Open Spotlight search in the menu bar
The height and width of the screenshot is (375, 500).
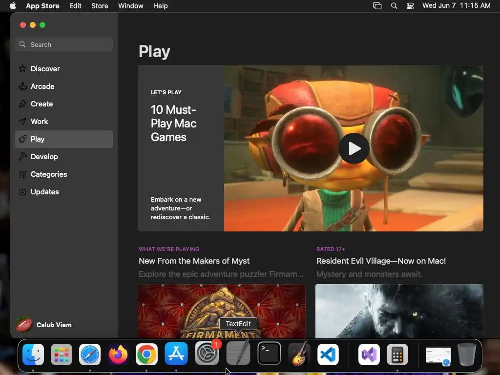pos(394,6)
